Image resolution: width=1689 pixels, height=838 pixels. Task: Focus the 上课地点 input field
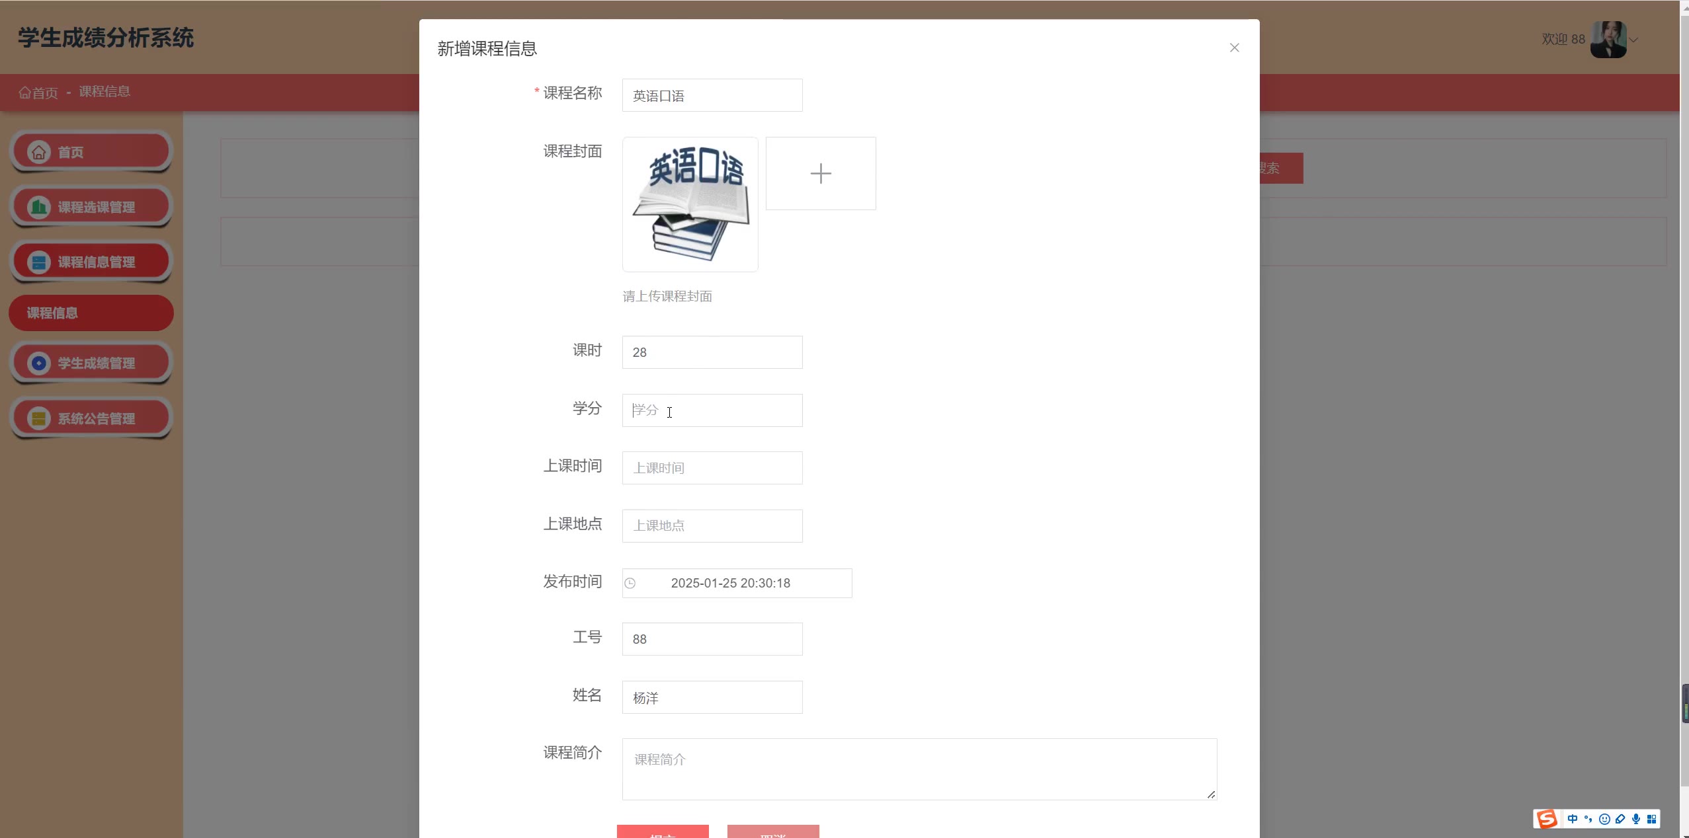click(712, 526)
